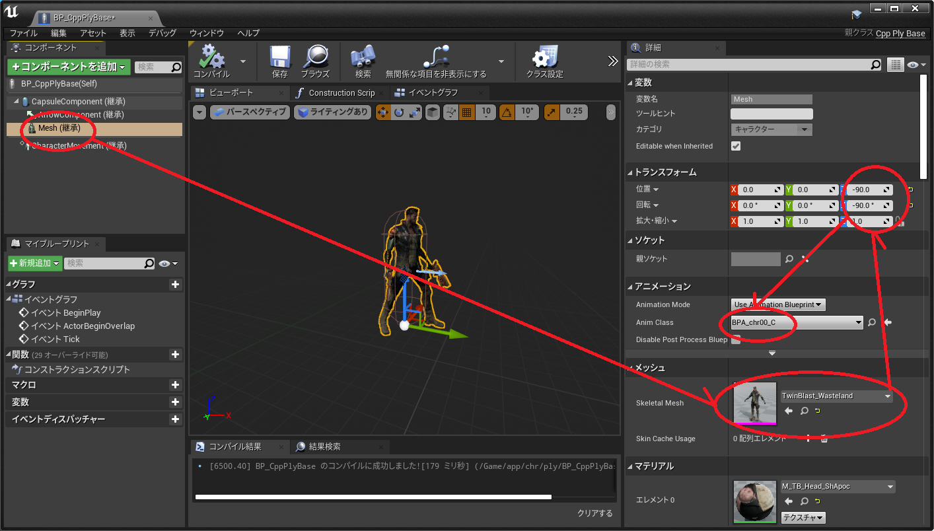The image size is (934, 531).
Task: Open viewport options dropdown arrow button
Action: pyautogui.click(x=199, y=112)
